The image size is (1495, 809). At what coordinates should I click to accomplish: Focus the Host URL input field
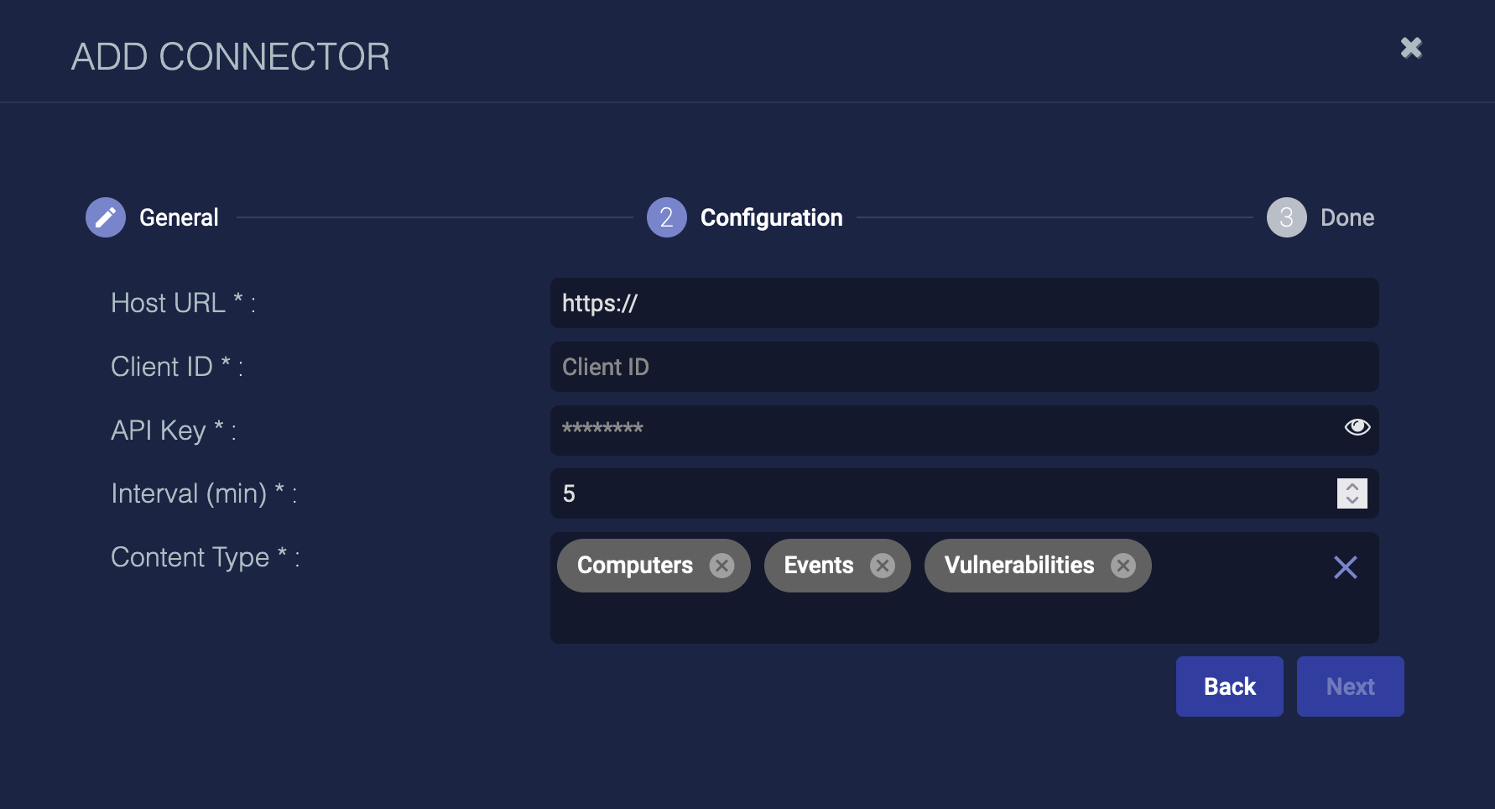pyautogui.click(x=963, y=304)
